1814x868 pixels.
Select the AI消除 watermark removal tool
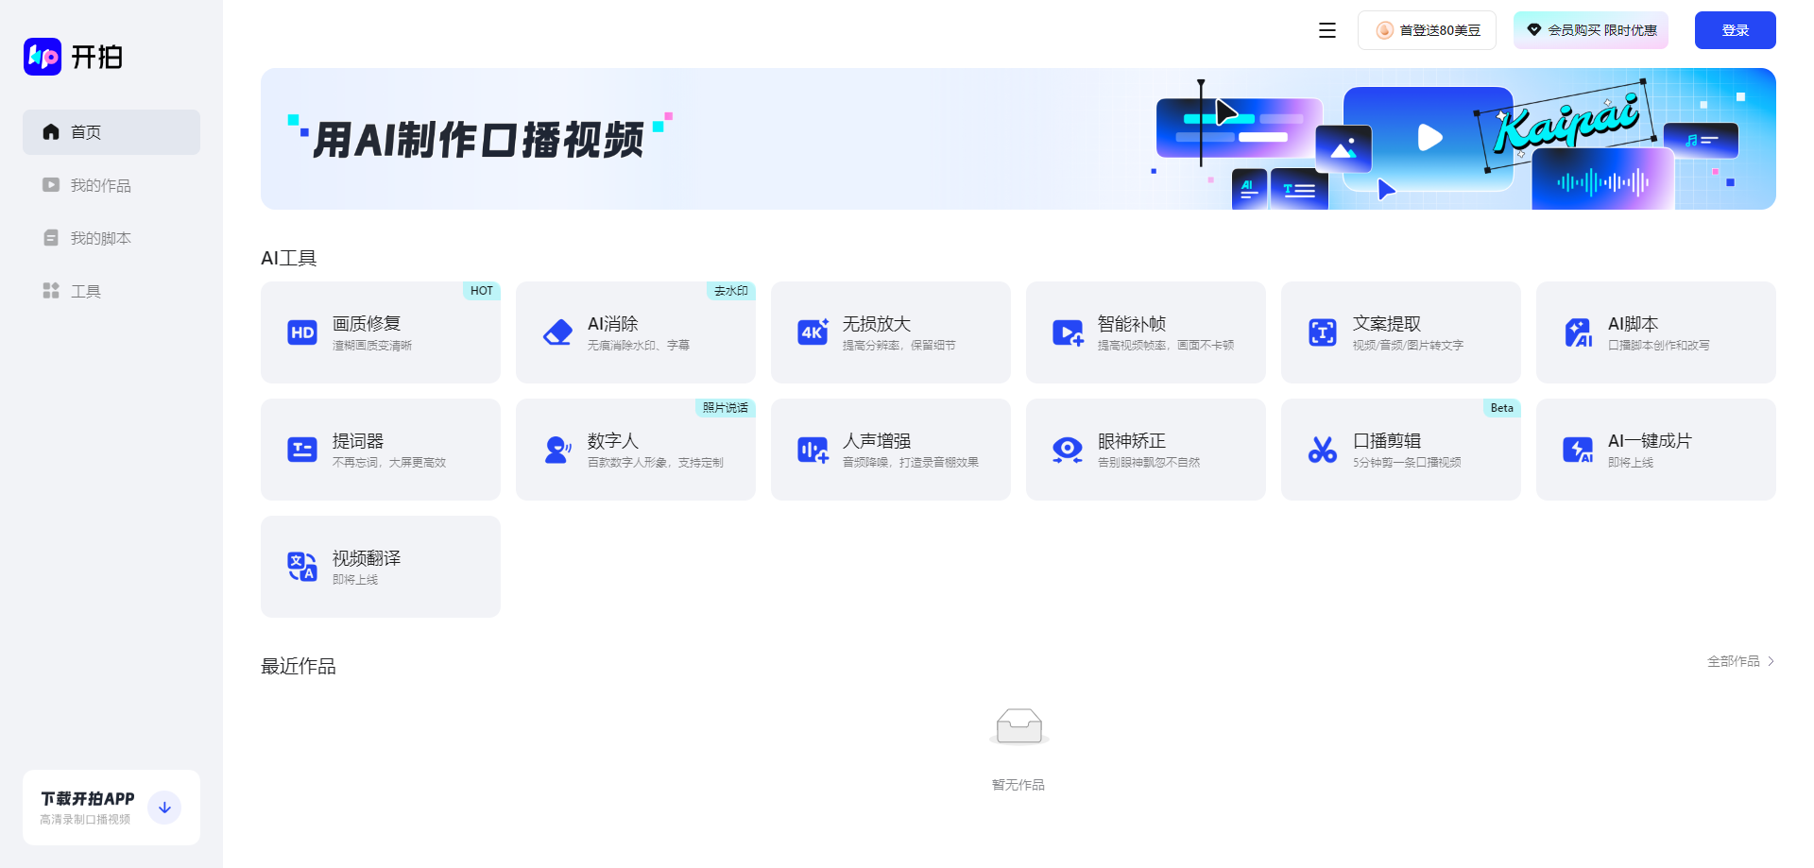(635, 332)
